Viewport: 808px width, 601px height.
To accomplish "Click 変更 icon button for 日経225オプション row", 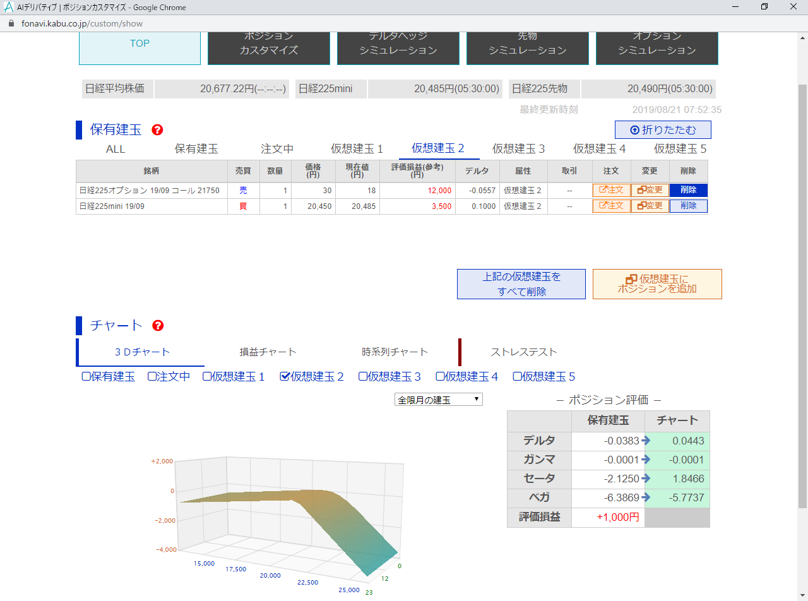I will [x=650, y=190].
